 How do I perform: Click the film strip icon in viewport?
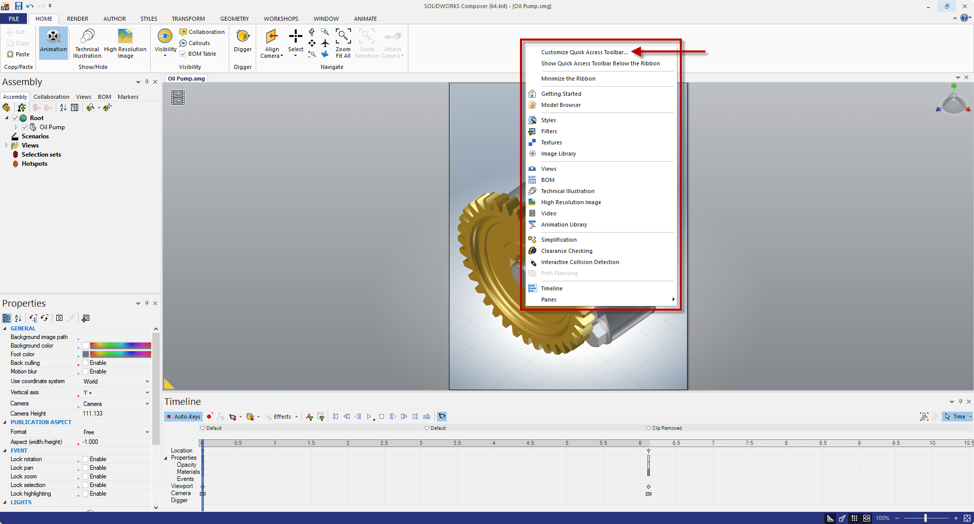(x=178, y=97)
